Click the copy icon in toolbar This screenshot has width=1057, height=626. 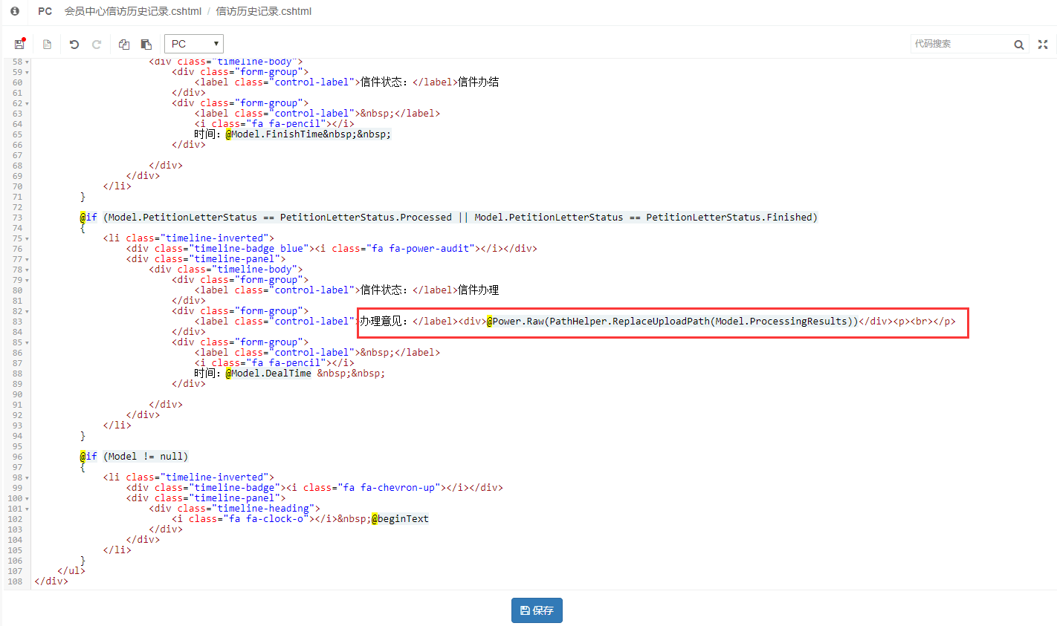pyautogui.click(x=124, y=44)
